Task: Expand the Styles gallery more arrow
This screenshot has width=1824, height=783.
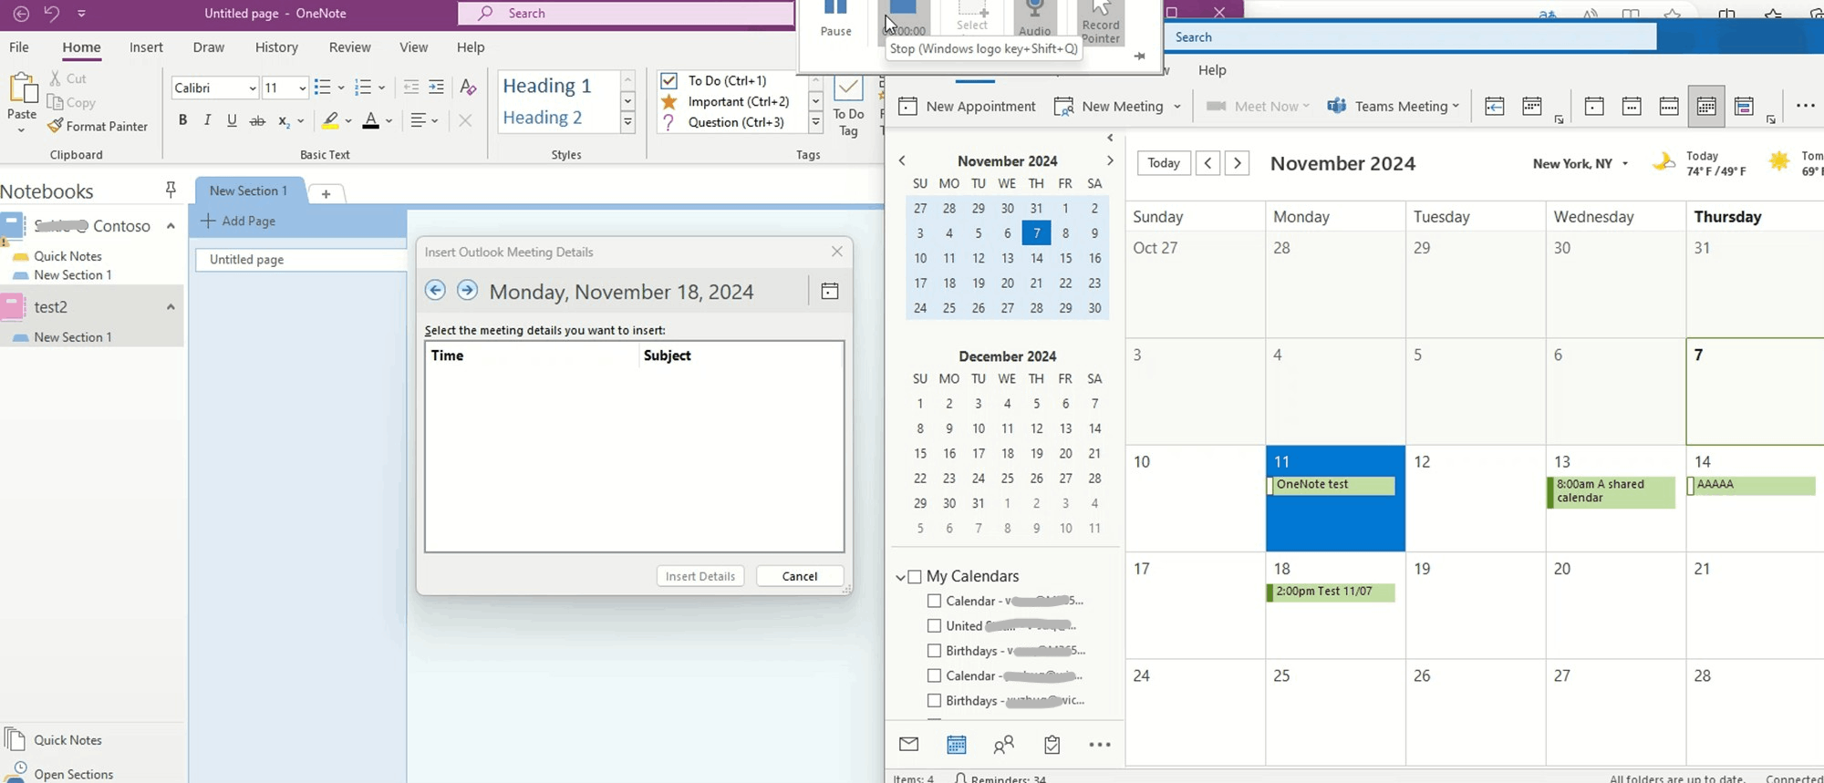Action: click(x=627, y=123)
